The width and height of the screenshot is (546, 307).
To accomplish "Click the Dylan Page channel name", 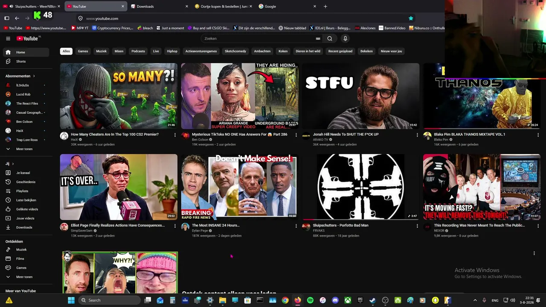I will (200, 231).
